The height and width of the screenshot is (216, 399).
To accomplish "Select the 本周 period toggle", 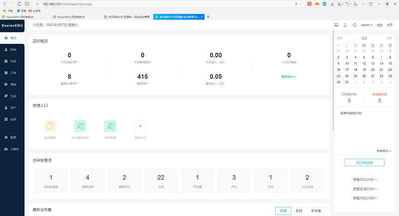I will 283,211.
